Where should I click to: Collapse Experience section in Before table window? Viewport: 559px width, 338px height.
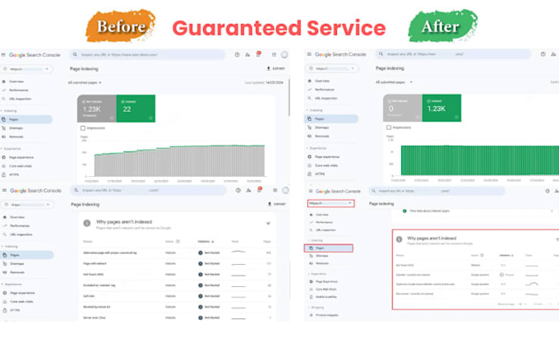coord(12,285)
